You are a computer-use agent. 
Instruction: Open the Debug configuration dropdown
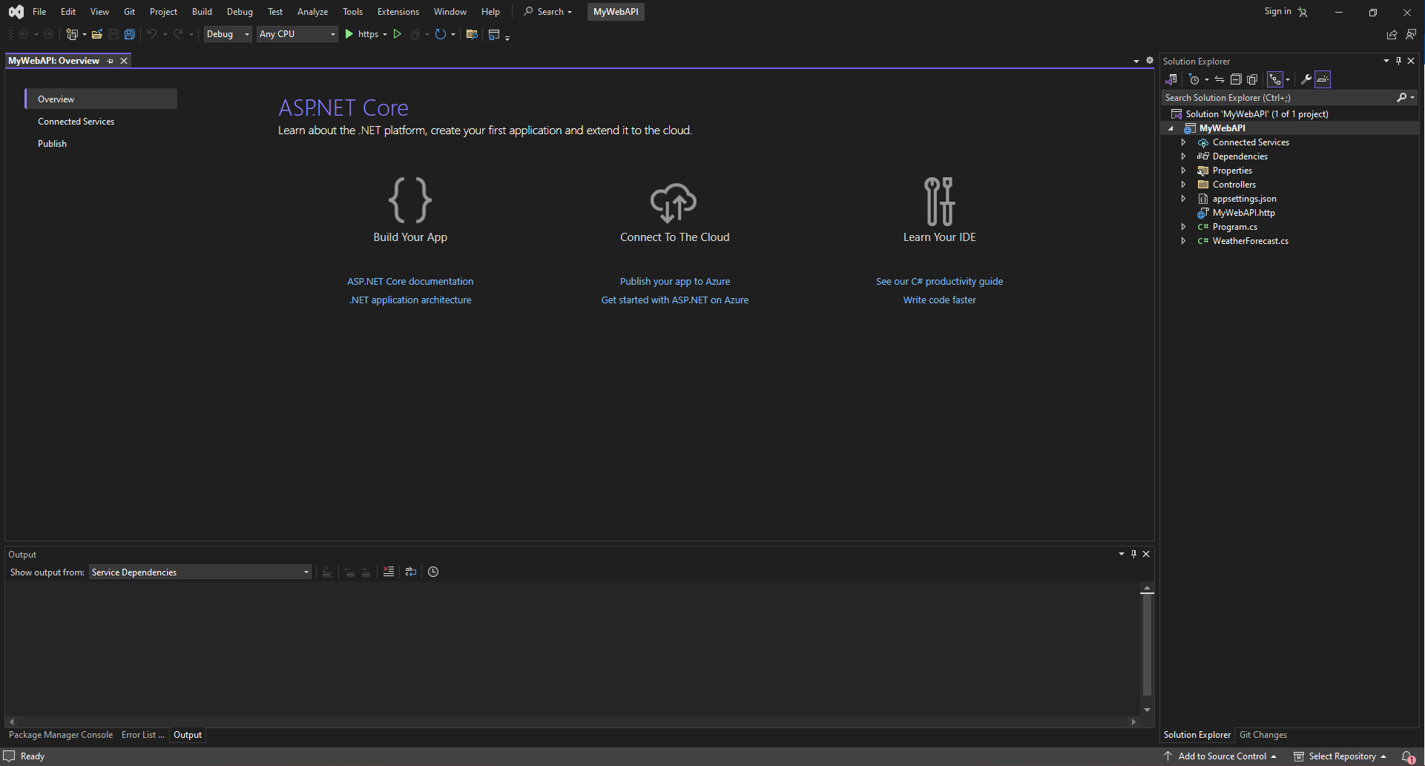tap(228, 34)
